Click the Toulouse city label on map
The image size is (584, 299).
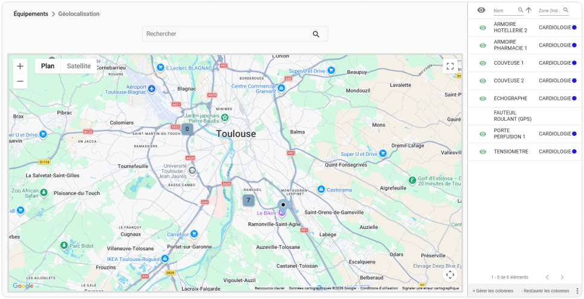[236, 134]
